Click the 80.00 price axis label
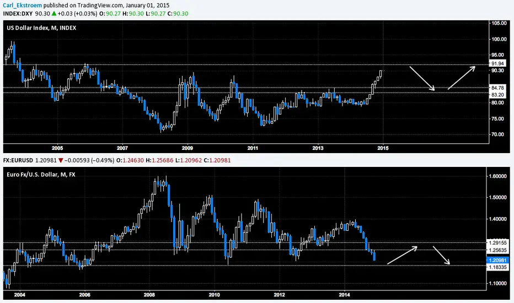This screenshot has width=514, height=303. click(x=498, y=102)
